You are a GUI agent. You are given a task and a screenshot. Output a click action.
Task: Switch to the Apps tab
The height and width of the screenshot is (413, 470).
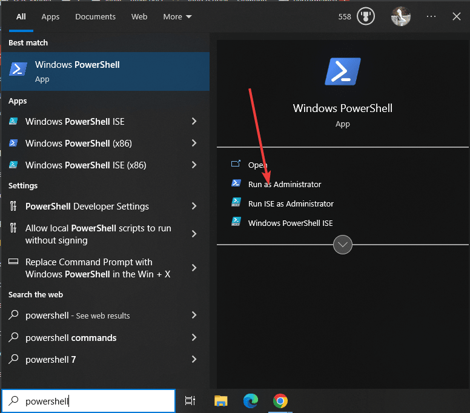[x=50, y=16]
